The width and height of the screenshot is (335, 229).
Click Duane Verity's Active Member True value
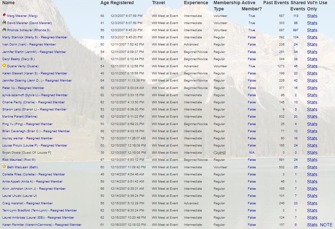[251, 66]
